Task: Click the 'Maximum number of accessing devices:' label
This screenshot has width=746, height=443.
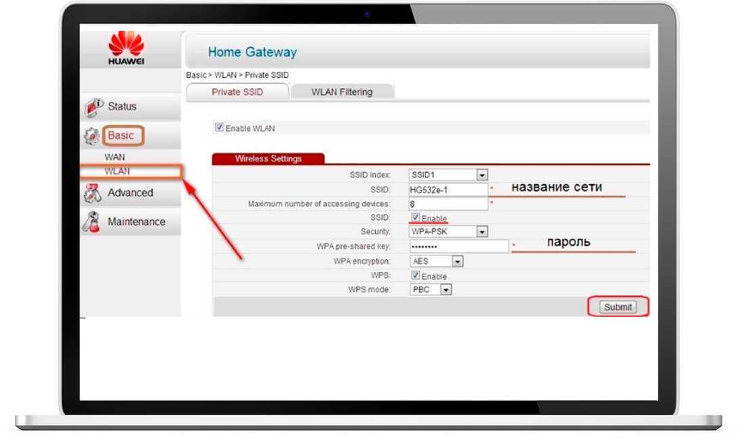Action: (319, 204)
